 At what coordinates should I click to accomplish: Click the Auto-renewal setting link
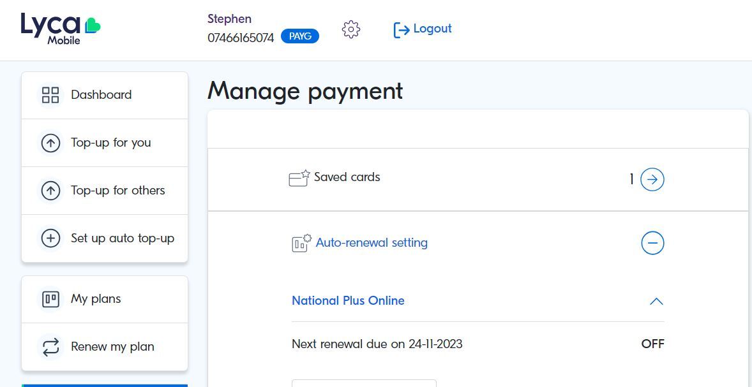tap(372, 243)
